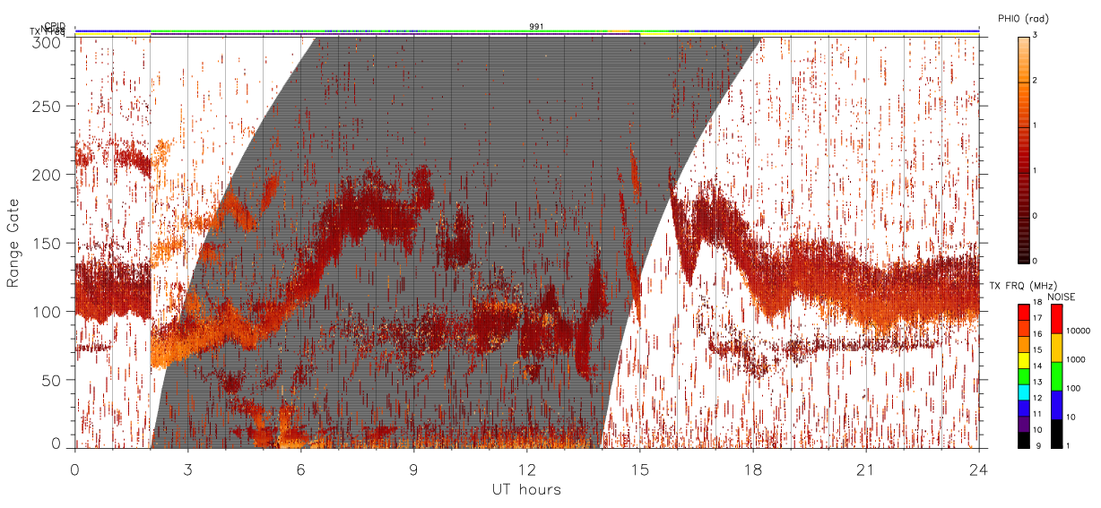The width and height of the screenshot is (1101, 508).
Task: Click the '17' label in TX FRQ legend
Action: pyautogui.click(x=1037, y=318)
